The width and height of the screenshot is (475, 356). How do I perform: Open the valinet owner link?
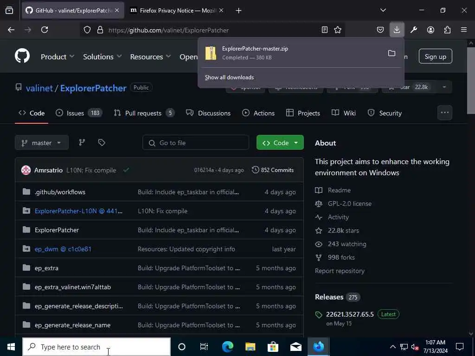pos(39,88)
